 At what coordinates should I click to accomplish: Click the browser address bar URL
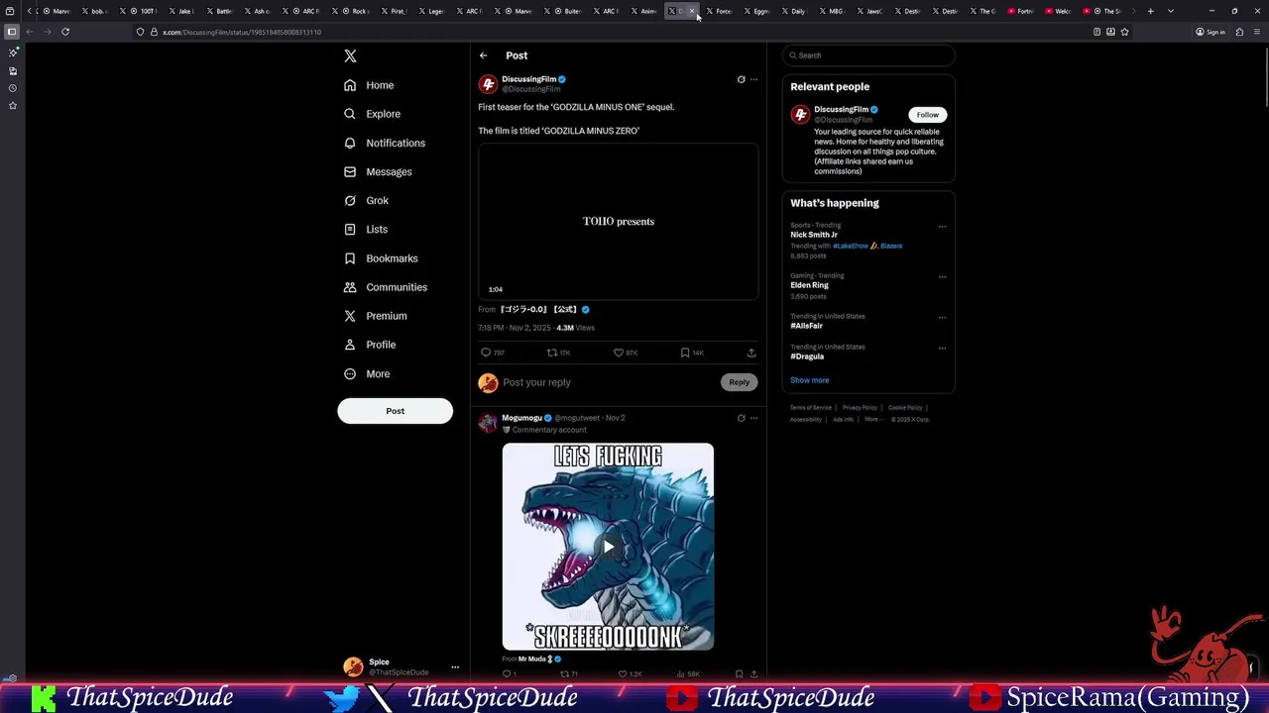click(242, 32)
